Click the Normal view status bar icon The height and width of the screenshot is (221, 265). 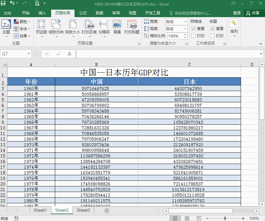(175, 218)
